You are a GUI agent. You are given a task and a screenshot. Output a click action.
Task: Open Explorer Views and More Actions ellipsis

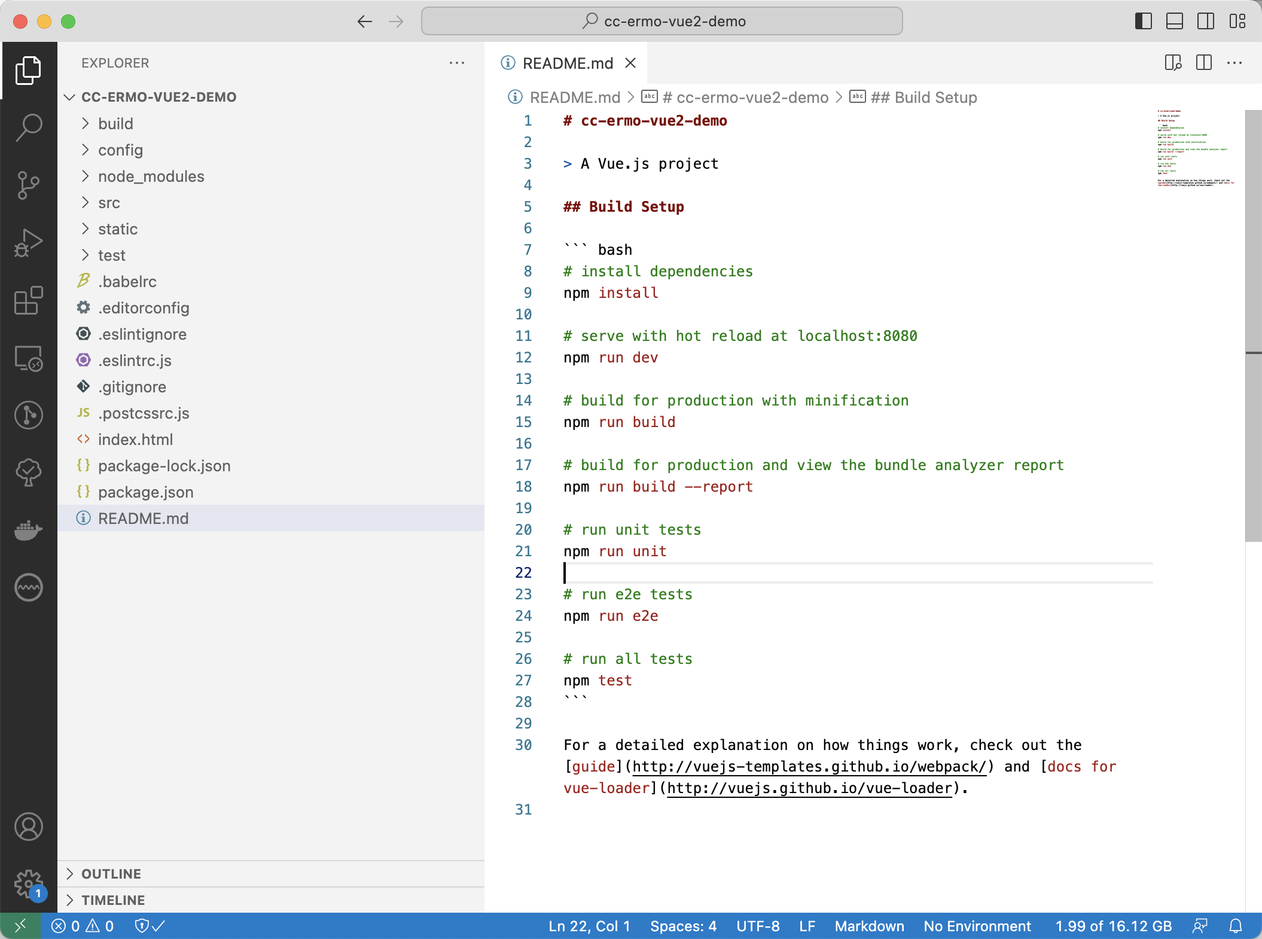point(457,63)
